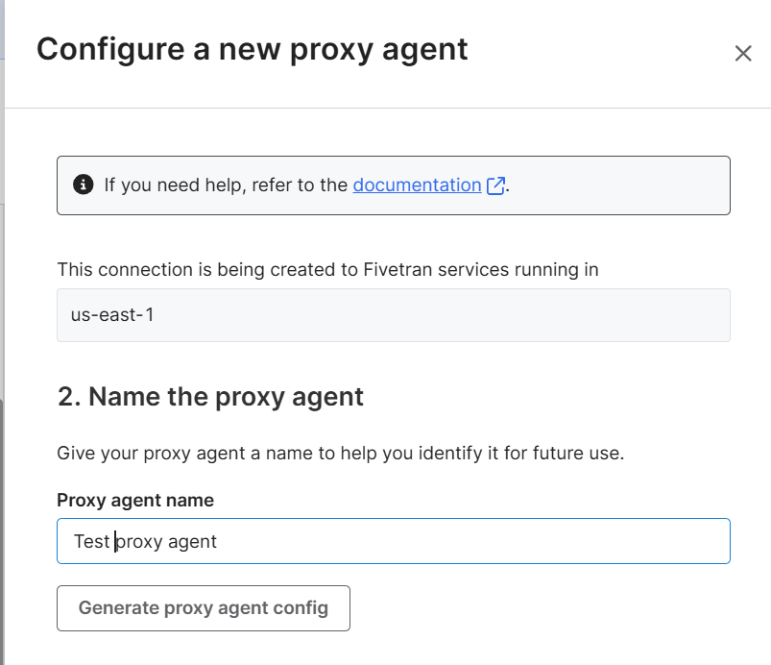Click the external link icon beside documentation
Image resolution: width=771 pixels, height=665 pixels.
tap(495, 185)
